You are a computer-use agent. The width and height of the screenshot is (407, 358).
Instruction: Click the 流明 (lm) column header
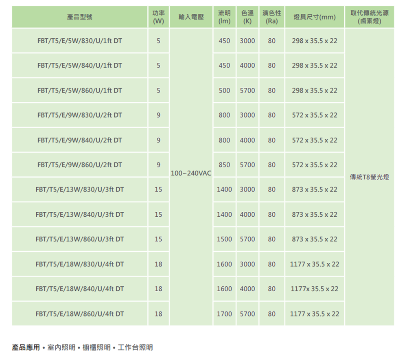click(x=224, y=17)
